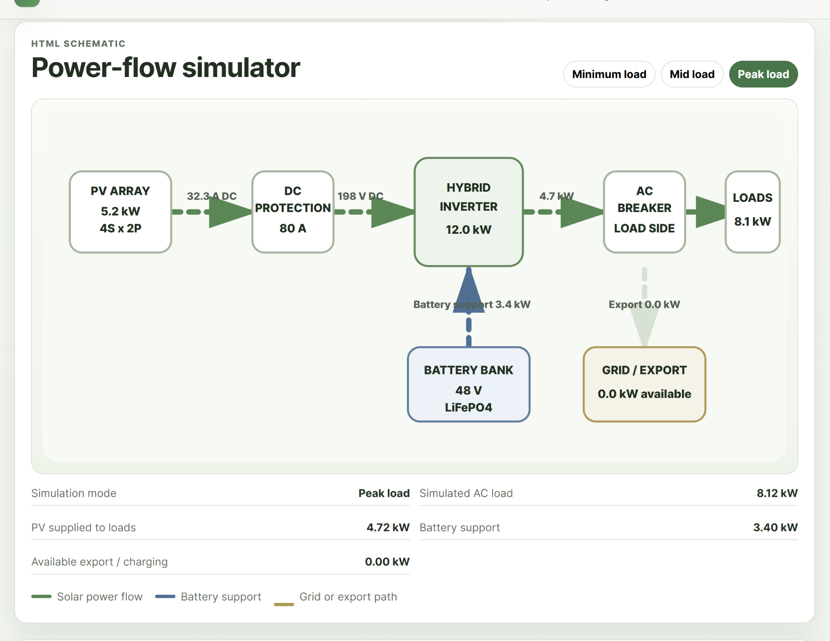This screenshot has height=641, width=830.
Task: Activate the Peak load button
Action: 763,74
